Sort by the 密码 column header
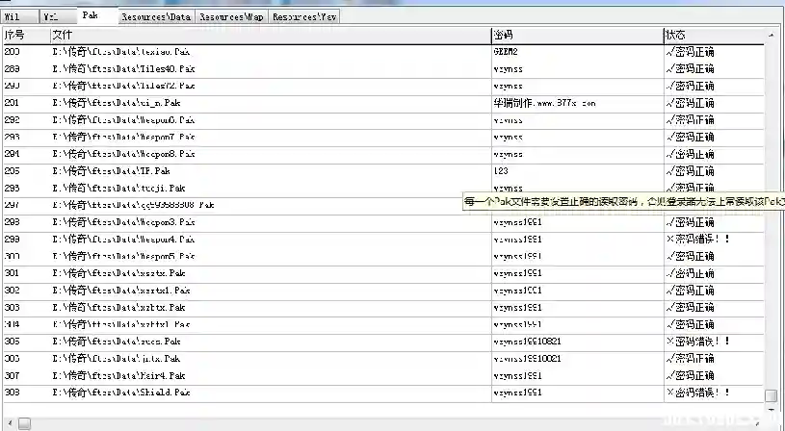This screenshot has width=785, height=431. click(577, 35)
